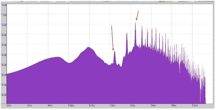
Task: Click the "10 dB" level label
Action: [x=4, y=5]
